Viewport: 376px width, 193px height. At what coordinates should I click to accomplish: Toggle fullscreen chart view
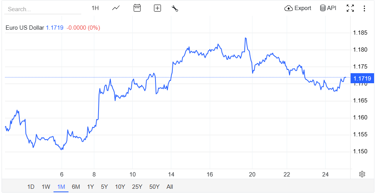(350, 8)
